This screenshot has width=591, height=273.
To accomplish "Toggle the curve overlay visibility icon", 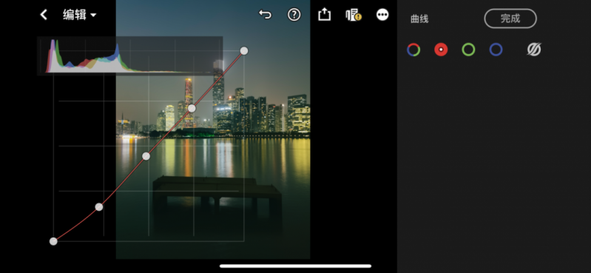I will click(x=534, y=50).
